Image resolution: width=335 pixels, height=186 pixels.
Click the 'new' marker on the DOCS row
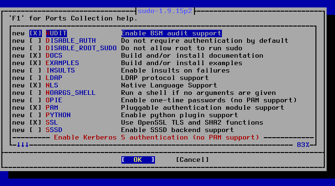[x=18, y=56]
